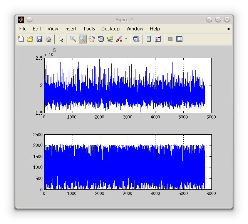Activate the Zoom In magnifier tool
This screenshot has height=224, width=248.
click(73, 39)
